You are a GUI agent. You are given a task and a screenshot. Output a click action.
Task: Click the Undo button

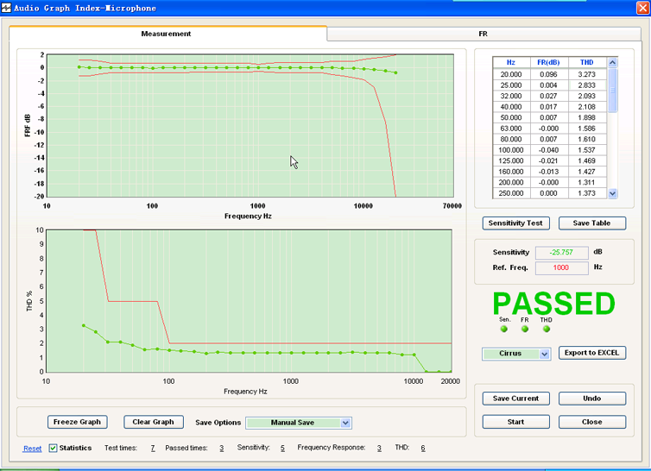(x=591, y=399)
